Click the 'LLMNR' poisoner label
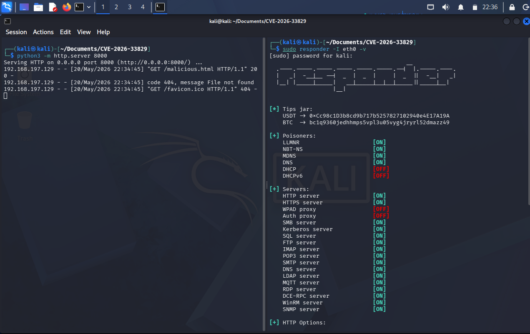Screen dimensions: 530x334 pyautogui.click(x=291, y=142)
